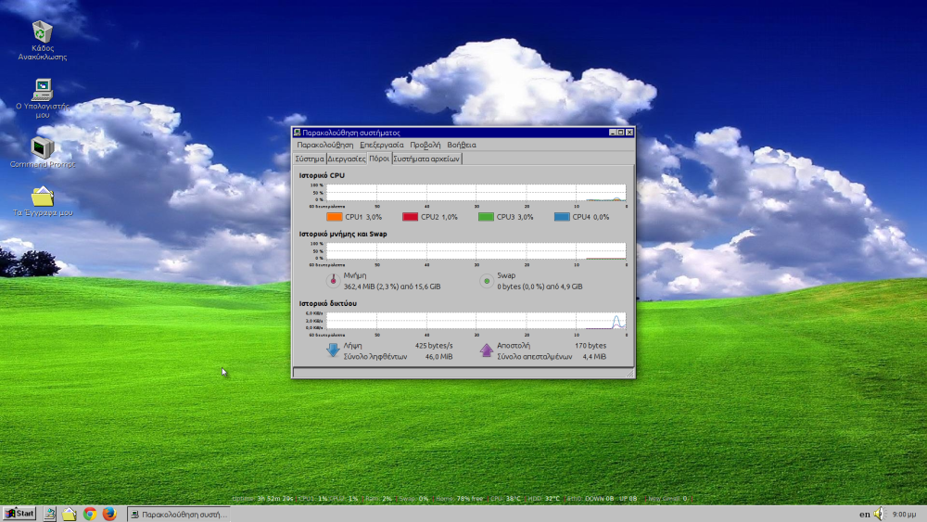927x522 pixels.
Task: Open the Παρακολούθηση menu
Action: [325, 145]
